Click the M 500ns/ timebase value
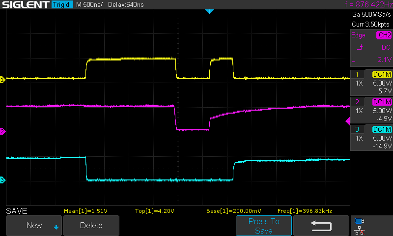This screenshot has width=393, height=236. (89, 5)
